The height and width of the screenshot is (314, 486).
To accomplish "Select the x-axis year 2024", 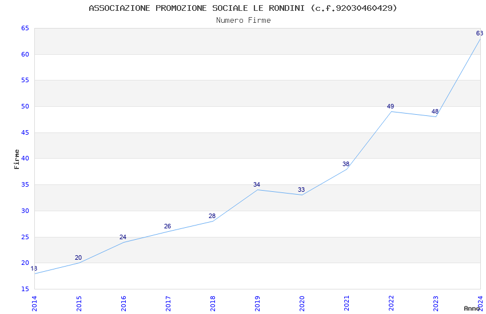I will click(x=480, y=304).
